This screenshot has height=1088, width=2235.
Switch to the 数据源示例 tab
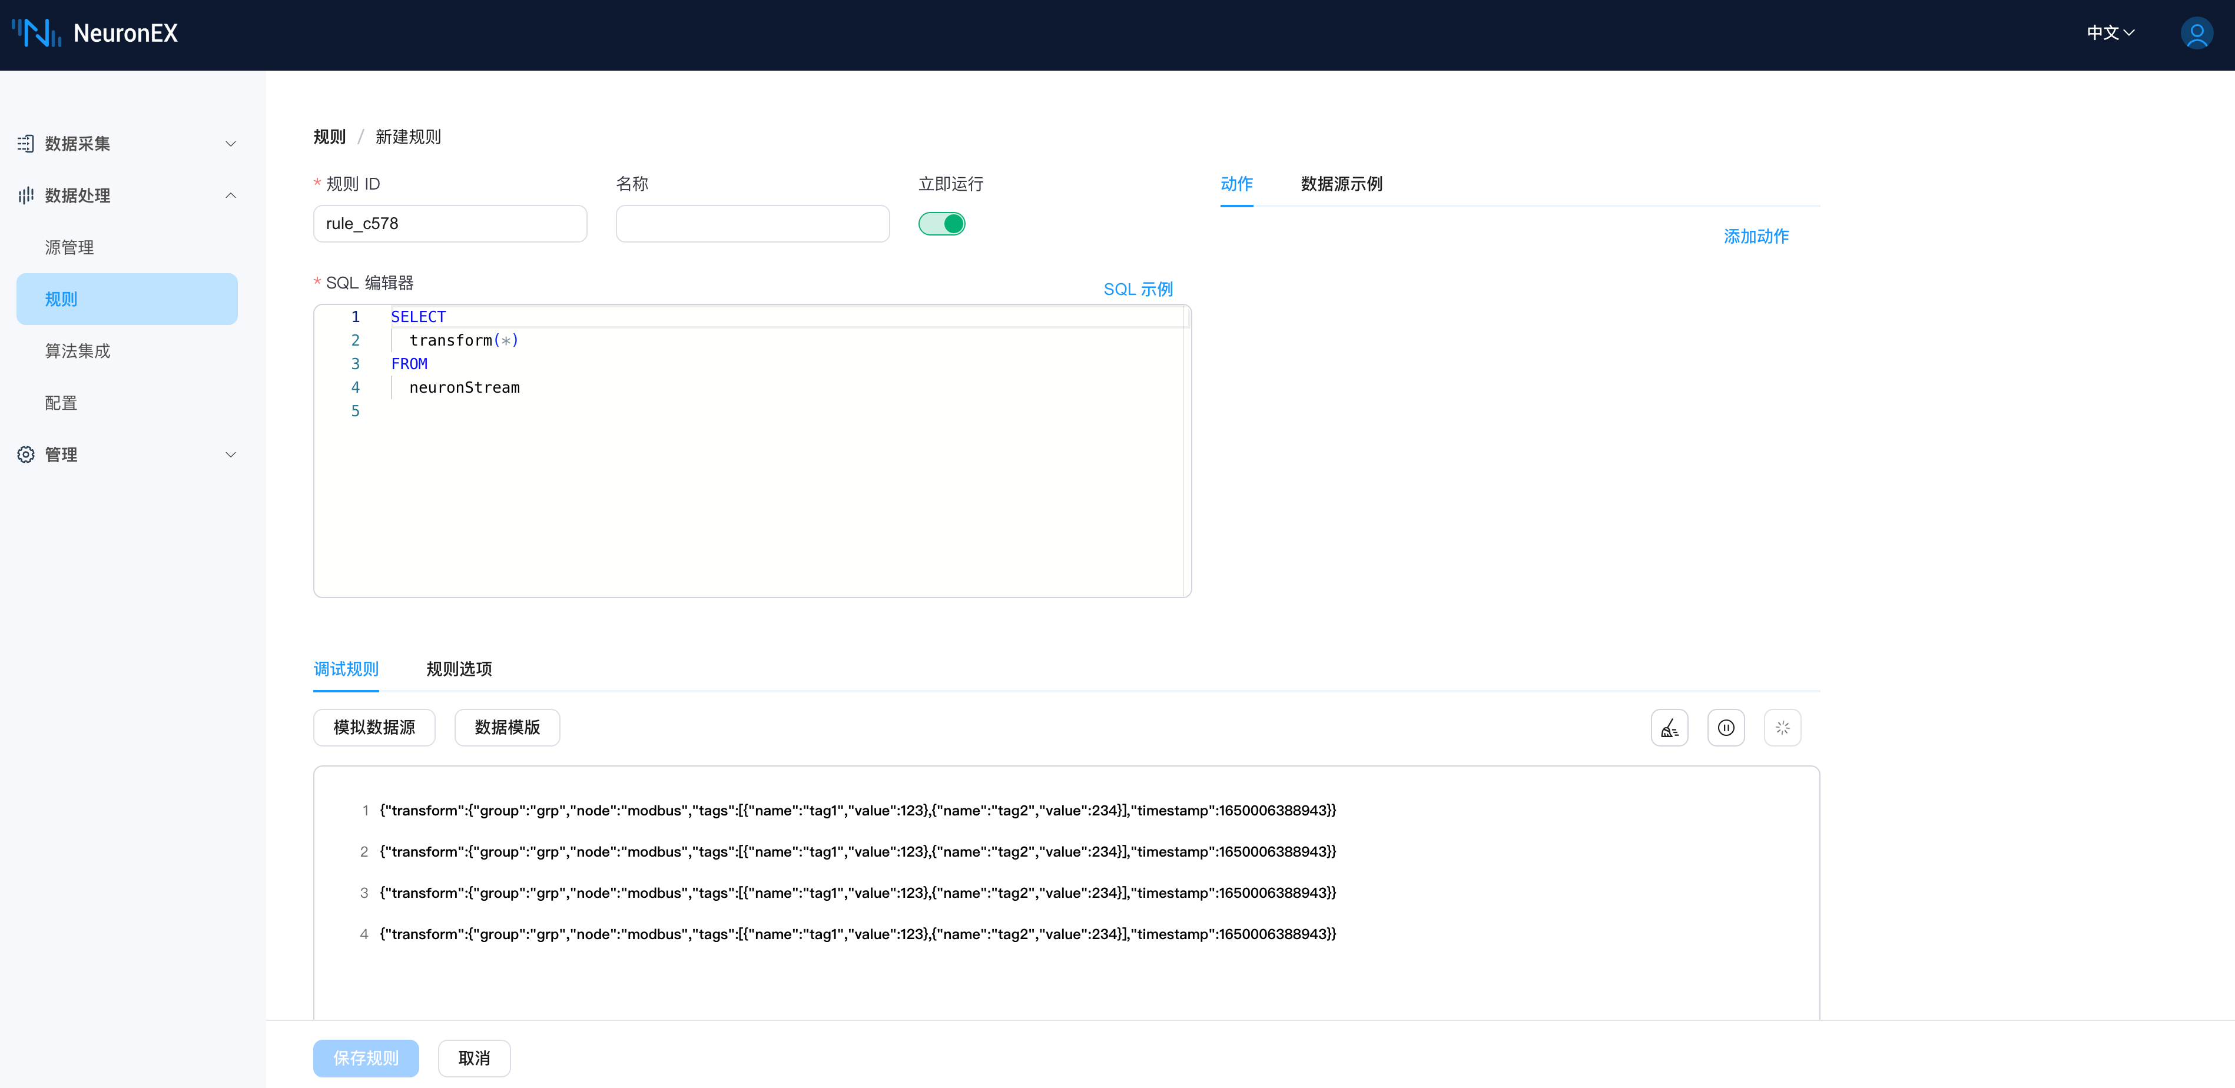1341,184
